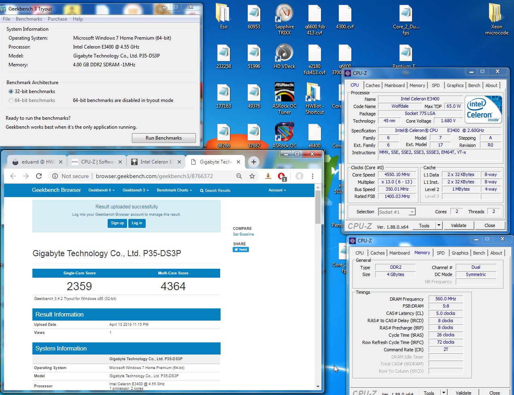Click Run Benchmarks button

tap(164, 138)
